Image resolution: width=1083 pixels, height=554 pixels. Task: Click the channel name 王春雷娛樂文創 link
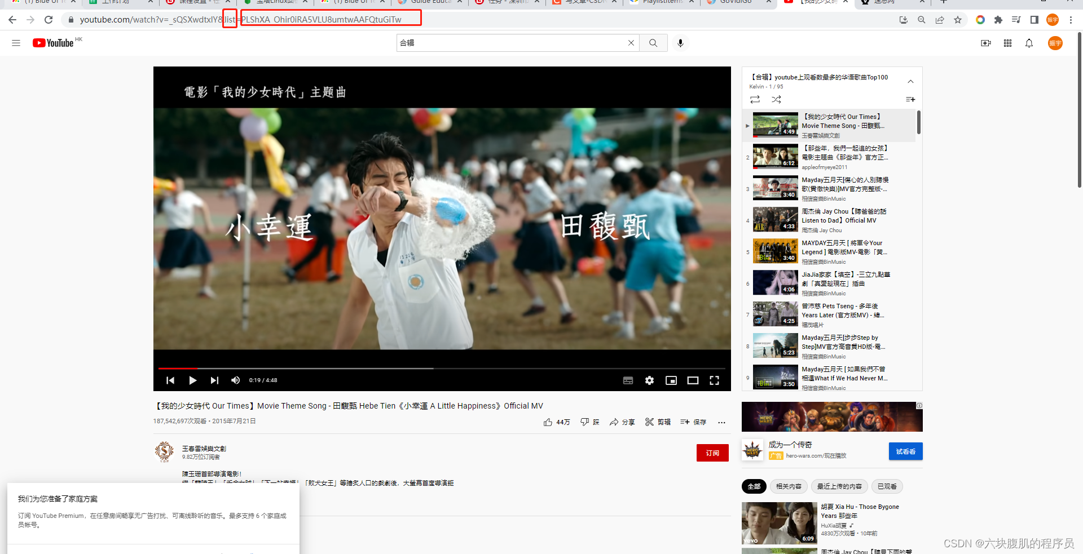tap(204, 449)
